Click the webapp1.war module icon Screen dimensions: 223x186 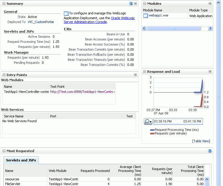tap(145, 16)
